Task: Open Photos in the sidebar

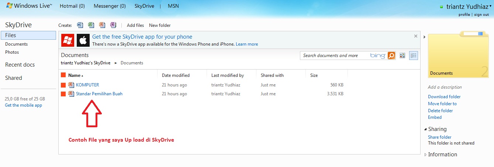Action: tap(12, 52)
